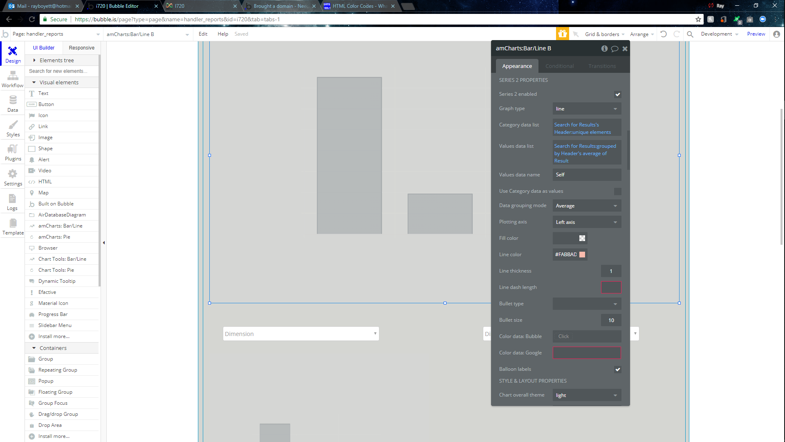Image resolution: width=785 pixels, height=442 pixels.
Task: Collapse the Visual elements section
Action: 62,82
